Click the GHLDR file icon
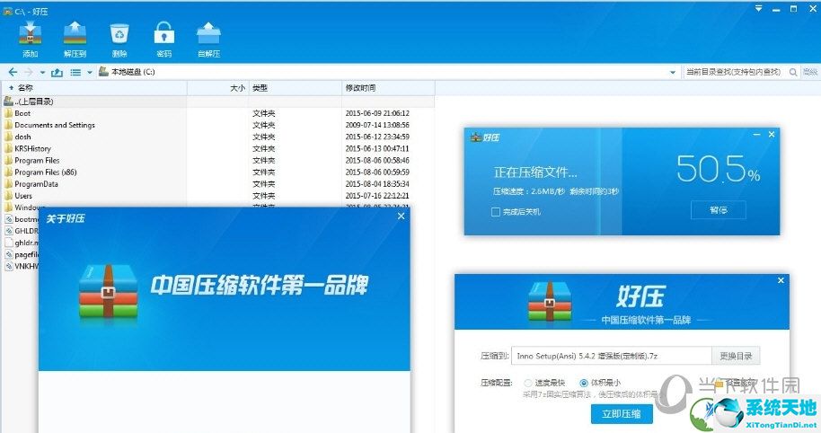The image size is (821, 433). click(8, 231)
